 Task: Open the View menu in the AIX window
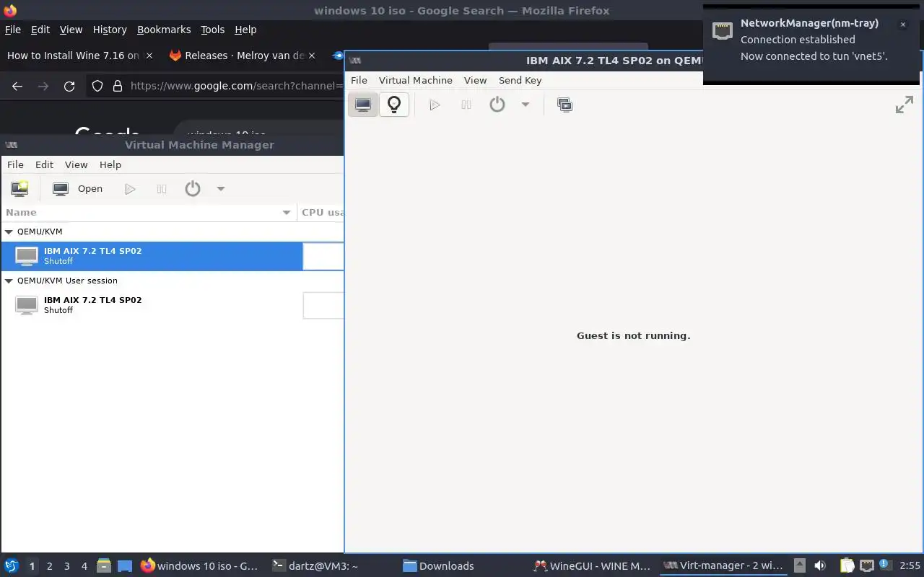(475, 80)
